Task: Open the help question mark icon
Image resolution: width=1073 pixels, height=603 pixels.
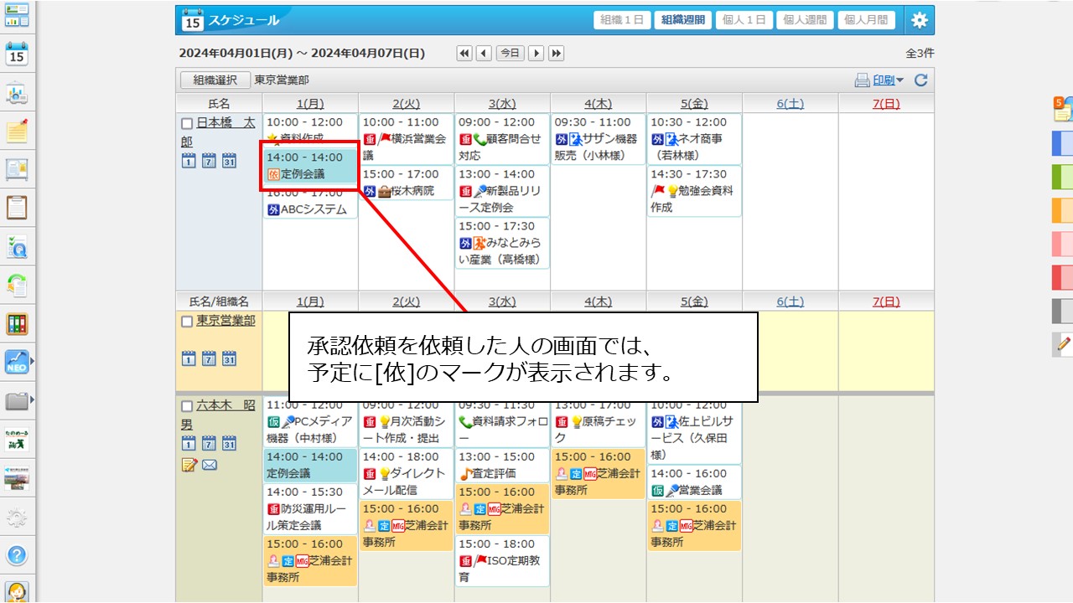Action: 18,554
